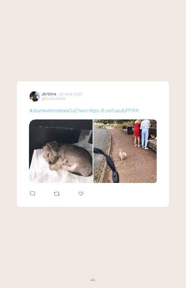The height and width of the screenshot is (288, 186).
Task: Open the @JLMG45100 handle
Action: [54, 99]
